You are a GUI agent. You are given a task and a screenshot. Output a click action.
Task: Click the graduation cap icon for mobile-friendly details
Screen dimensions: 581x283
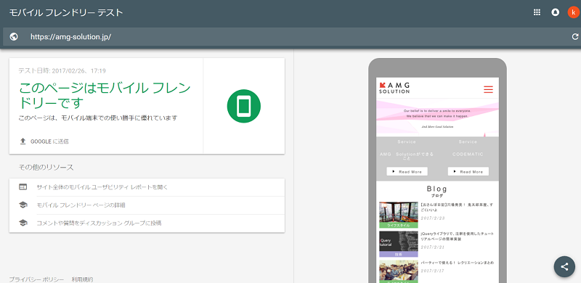pyautogui.click(x=23, y=205)
